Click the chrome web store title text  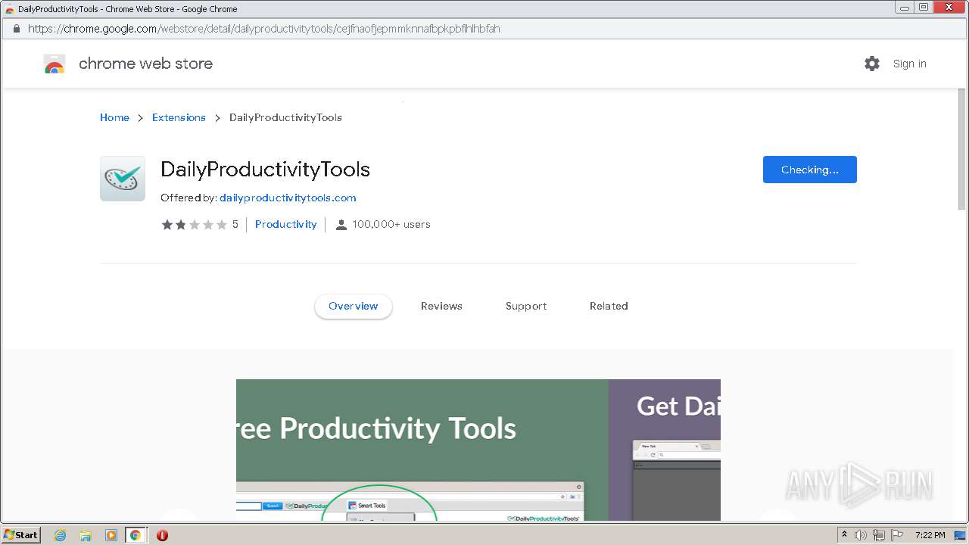tap(145, 64)
